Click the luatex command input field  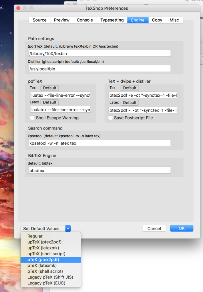click(61, 95)
